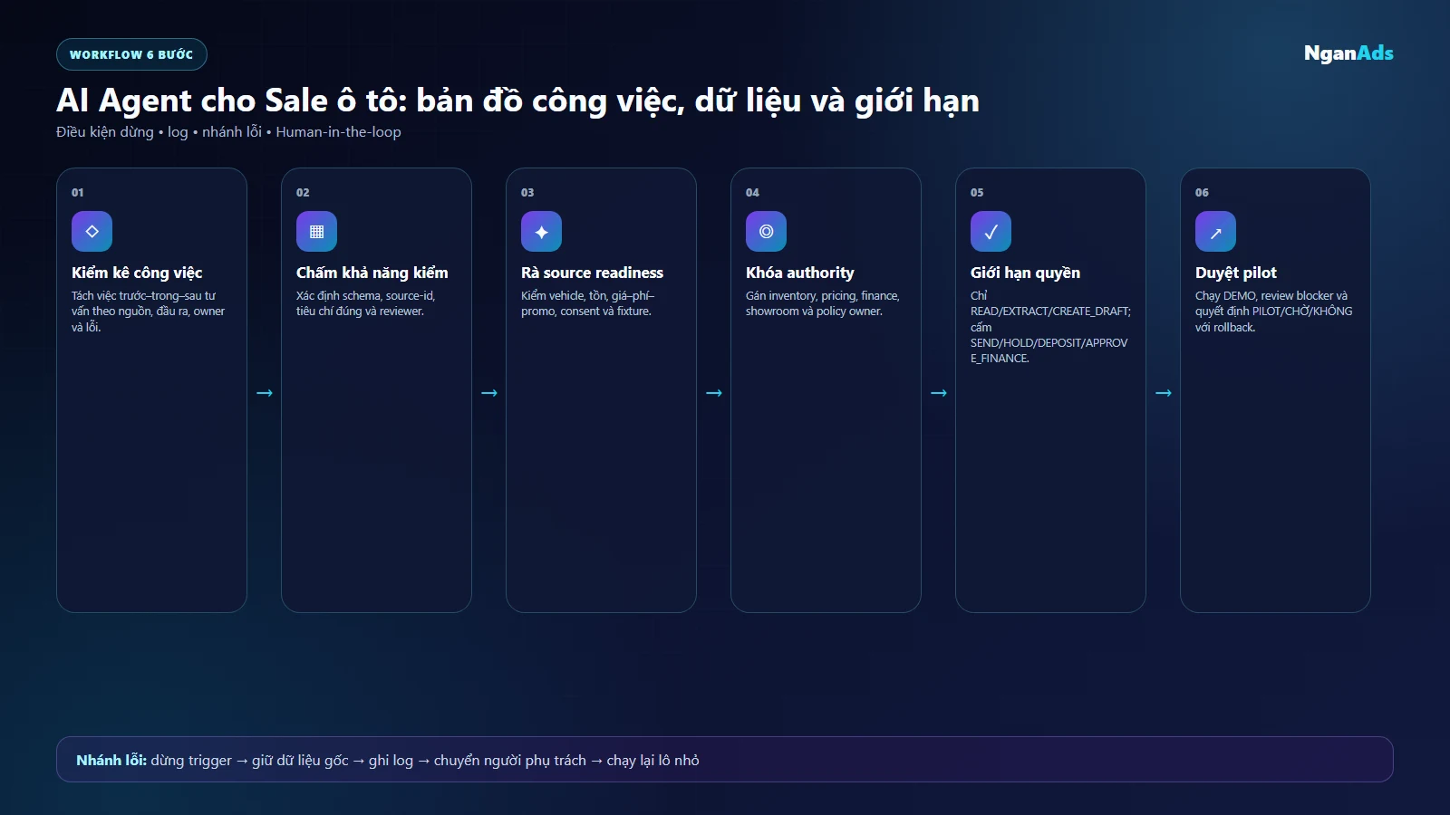Click the subtitle Điều kiện dừng • log • nhánh lỗi

(x=228, y=132)
